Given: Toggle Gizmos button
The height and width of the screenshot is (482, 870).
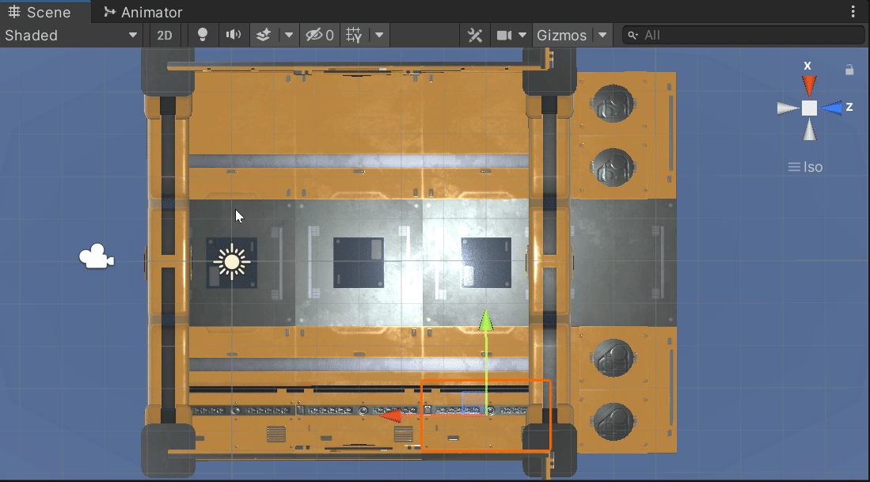Looking at the screenshot, I should (561, 36).
